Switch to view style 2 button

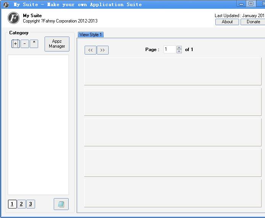pos(21,204)
